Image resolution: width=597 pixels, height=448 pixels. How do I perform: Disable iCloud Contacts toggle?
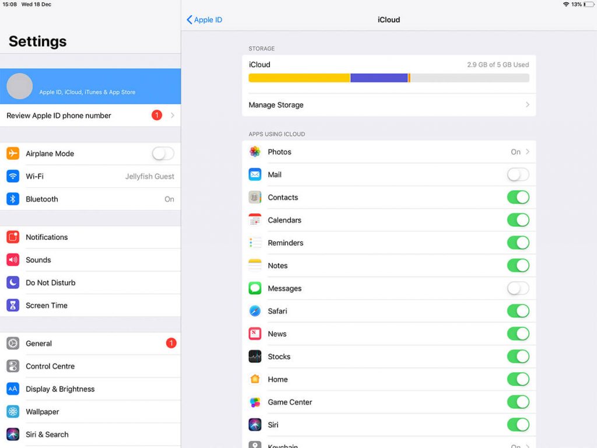(518, 197)
